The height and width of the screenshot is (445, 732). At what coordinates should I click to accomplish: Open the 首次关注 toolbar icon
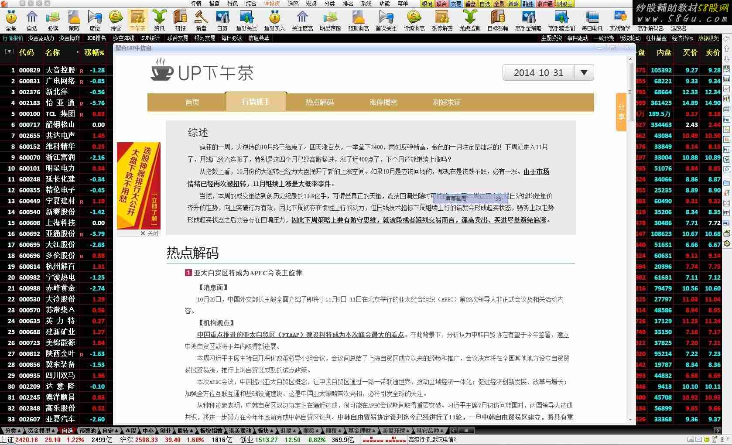[x=386, y=21]
